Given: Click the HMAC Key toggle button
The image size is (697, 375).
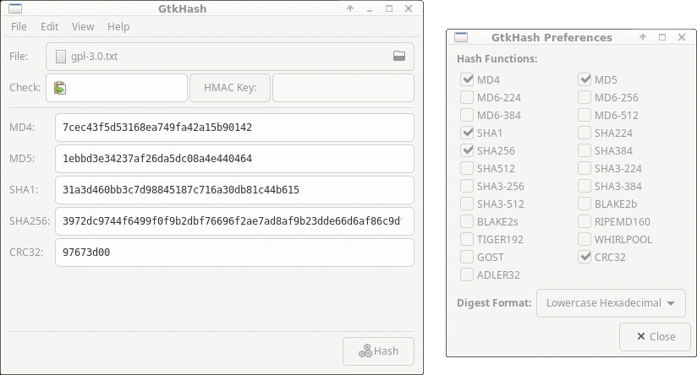Looking at the screenshot, I should [230, 88].
